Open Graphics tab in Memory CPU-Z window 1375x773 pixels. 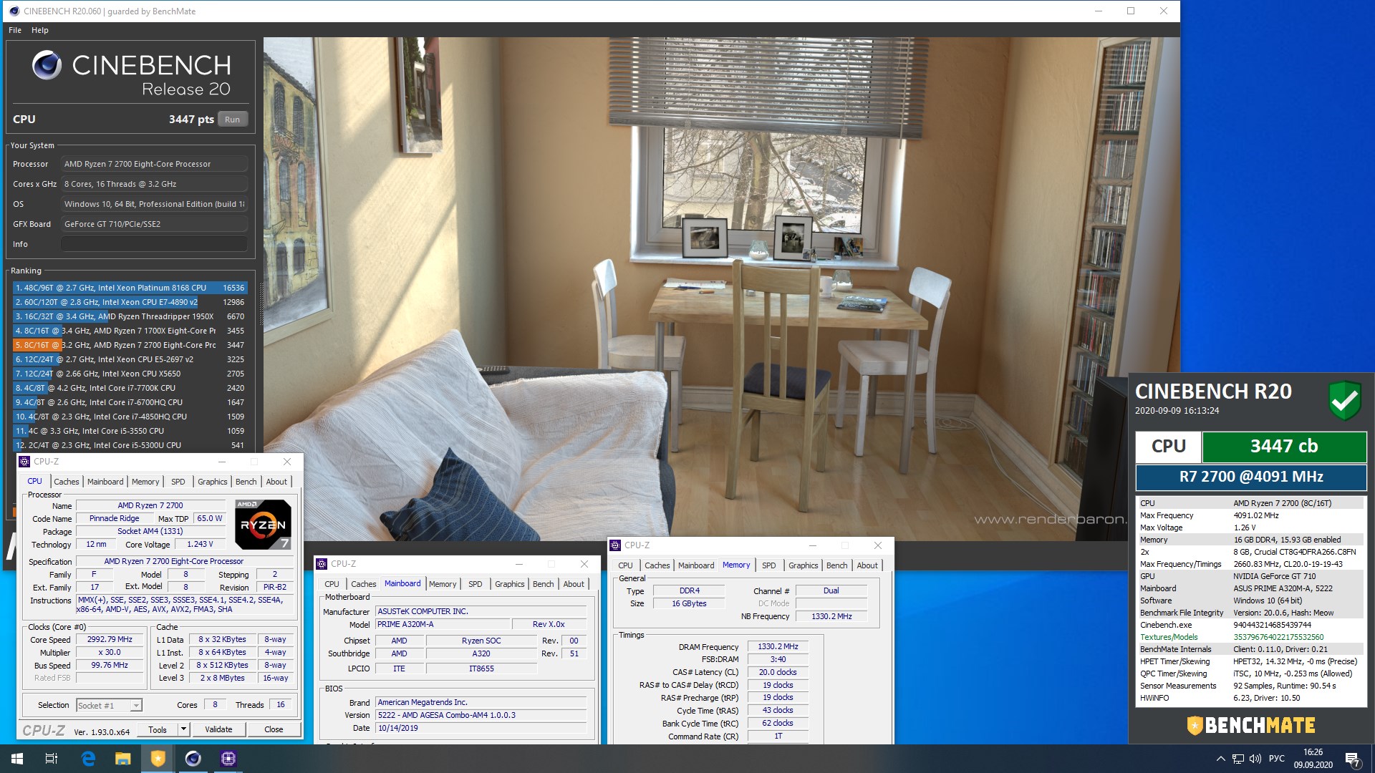pyautogui.click(x=803, y=565)
